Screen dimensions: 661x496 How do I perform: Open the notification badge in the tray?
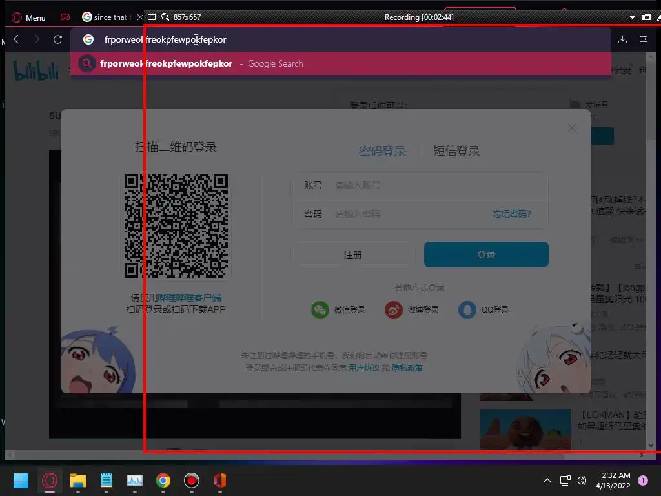pyautogui.click(x=643, y=480)
